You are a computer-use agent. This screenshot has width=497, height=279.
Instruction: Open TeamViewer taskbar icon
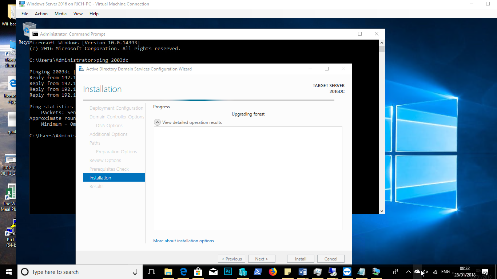347,272
